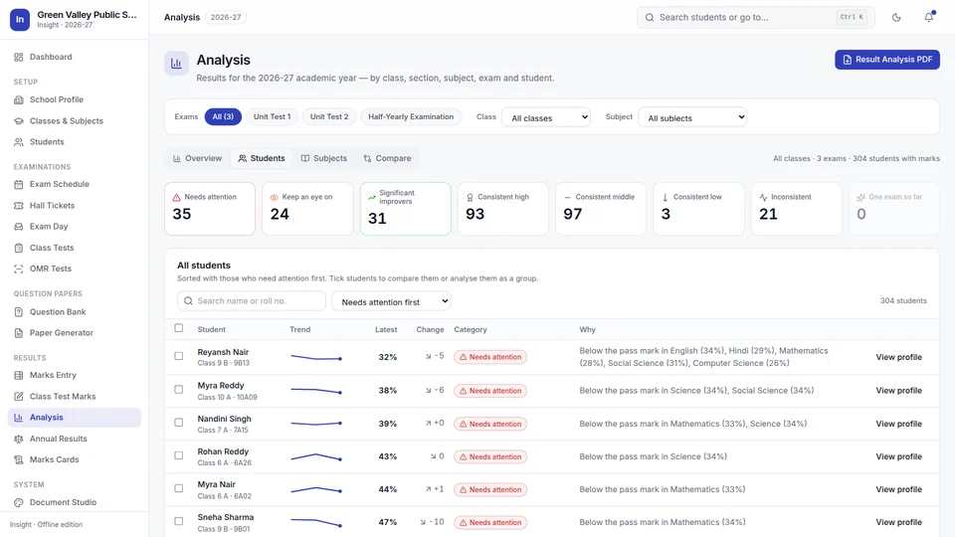Select the Consistent high card
This screenshot has width=955, height=537.
503,208
